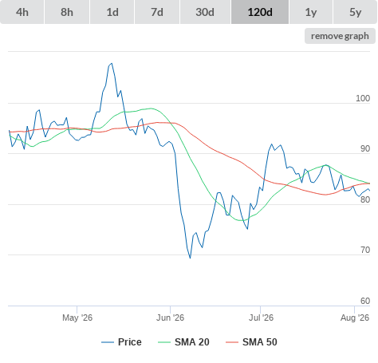This screenshot has height=363, width=378.
Task: Select the 4h time range tab
Action: [22, 12]
